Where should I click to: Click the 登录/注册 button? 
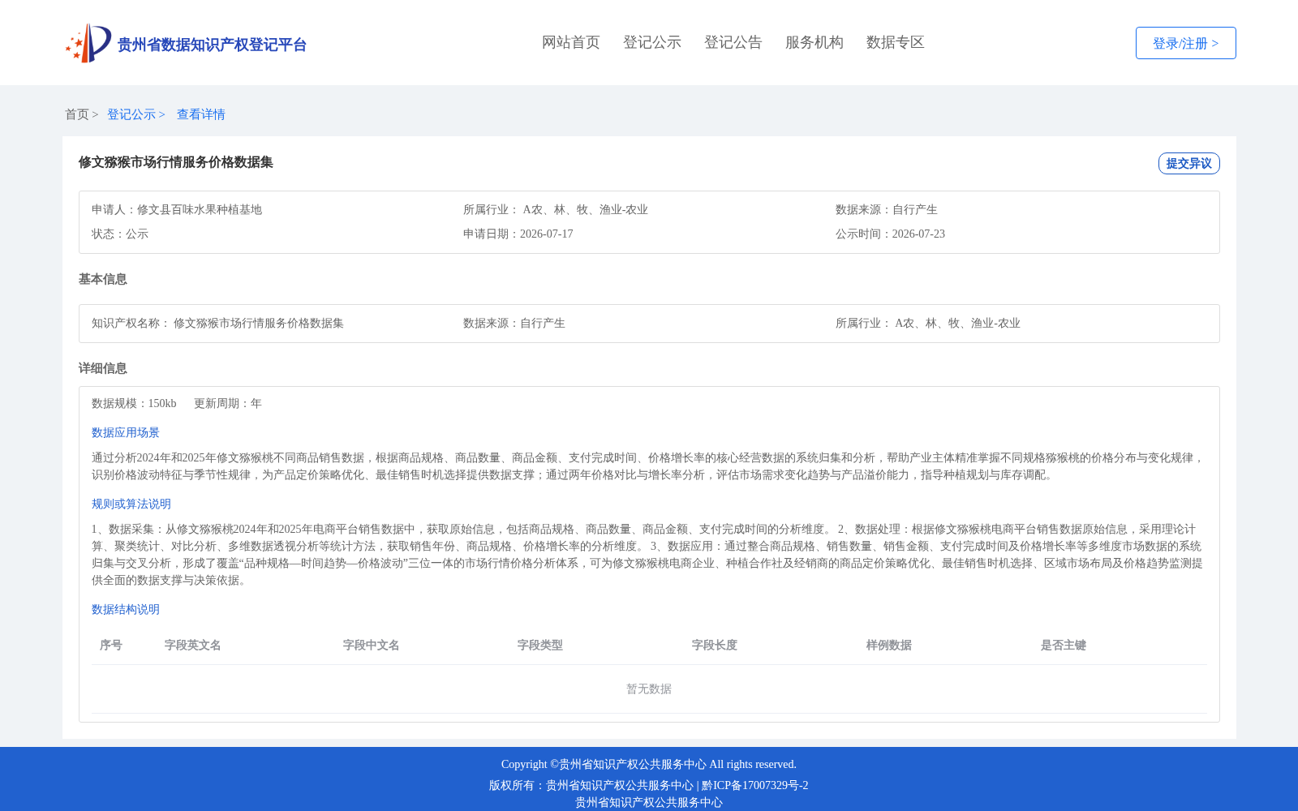(1185, 43)
